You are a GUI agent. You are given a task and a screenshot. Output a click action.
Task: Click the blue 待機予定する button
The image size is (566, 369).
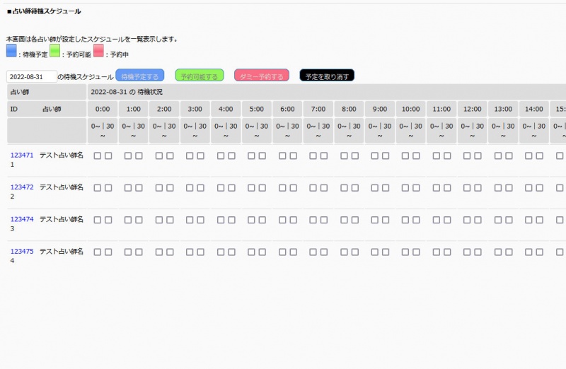[x=140, y=76]
